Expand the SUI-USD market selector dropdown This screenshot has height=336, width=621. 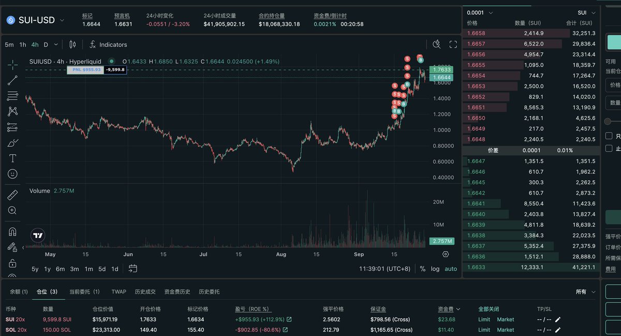[x=63, y=20]
